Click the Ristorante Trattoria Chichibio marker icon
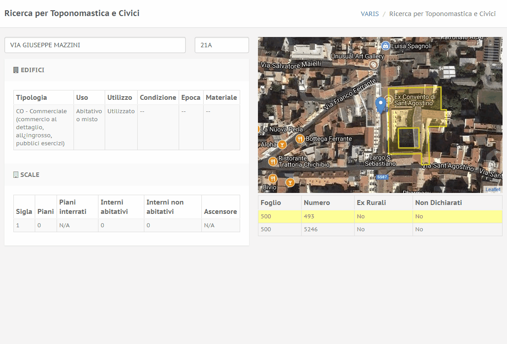Screen dimensions: 507x344 click(x=273, y=161)
